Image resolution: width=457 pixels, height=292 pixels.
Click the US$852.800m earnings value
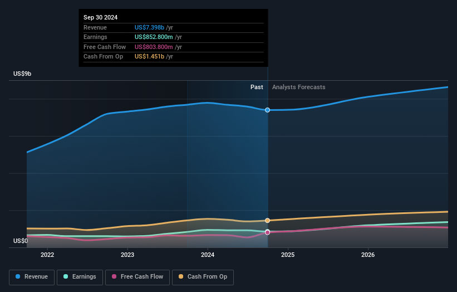(x=154, y=37)
